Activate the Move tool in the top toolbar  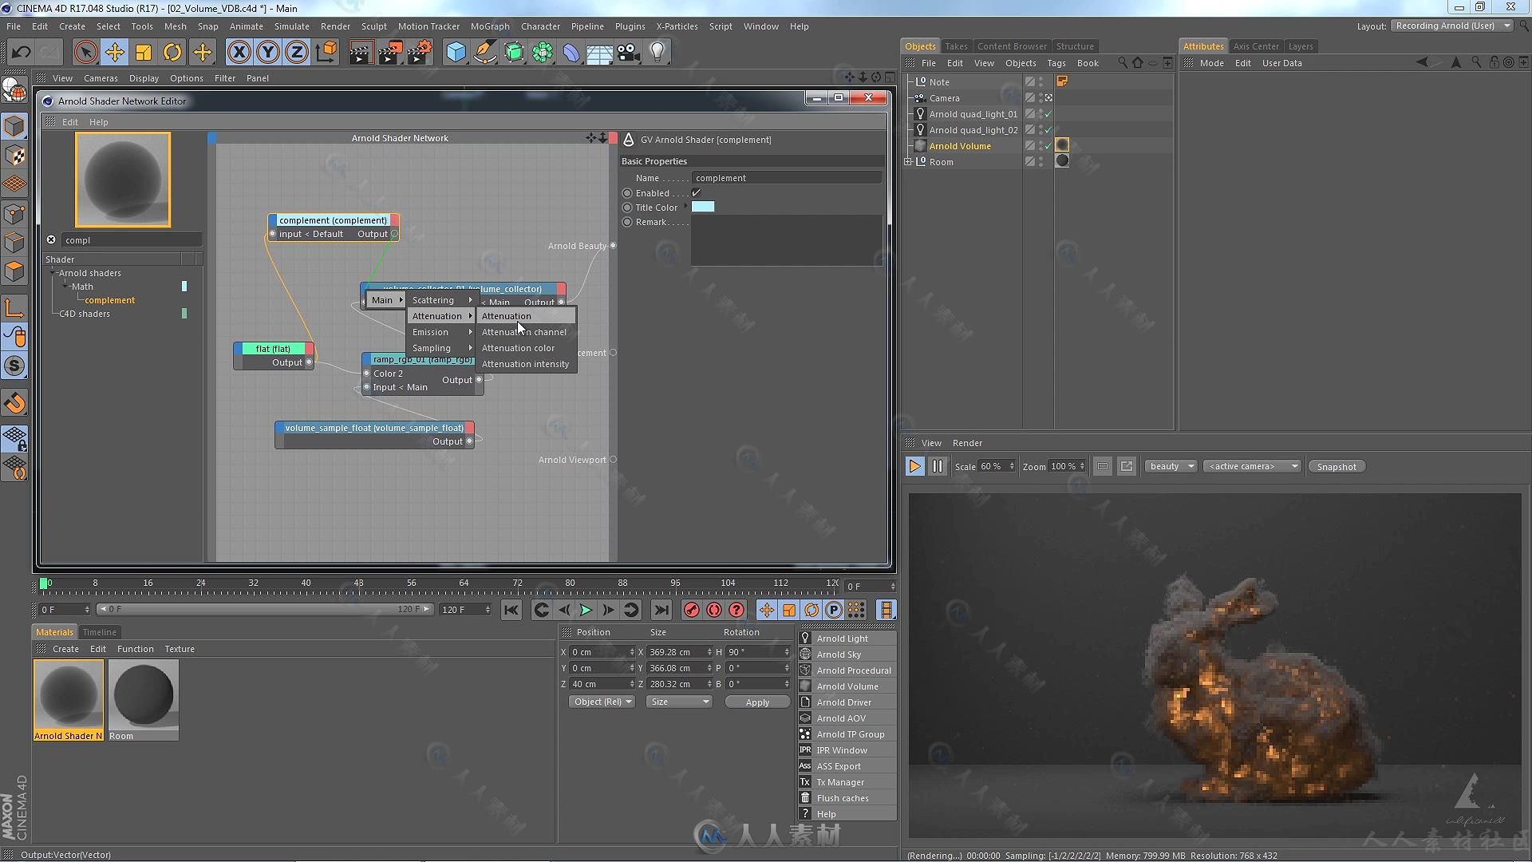pos(114,53)
